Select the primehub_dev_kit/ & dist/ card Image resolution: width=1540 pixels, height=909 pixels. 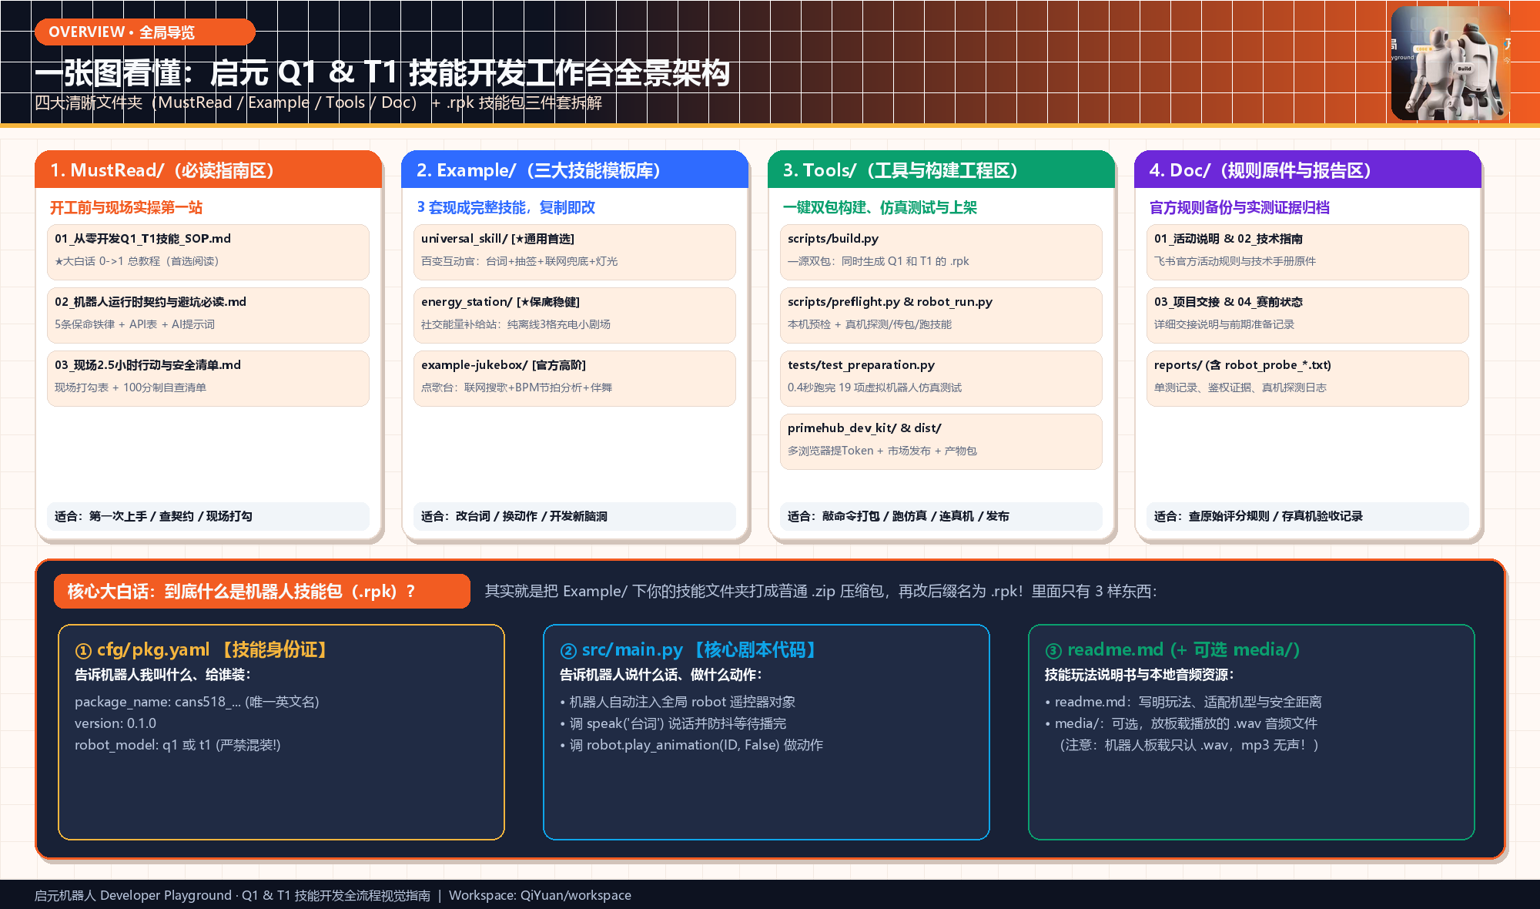[x=941, y=441]
